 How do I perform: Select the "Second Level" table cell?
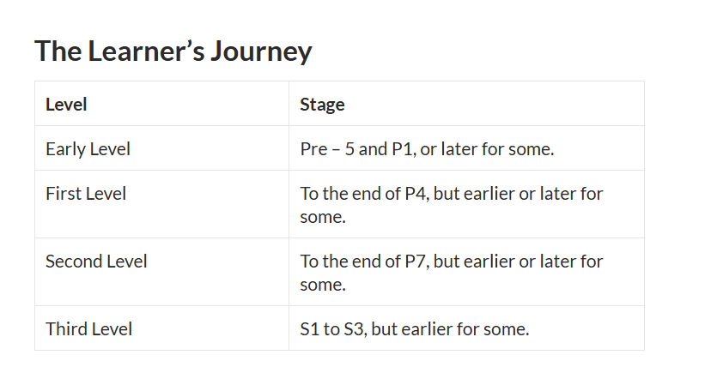pos(96,262)
